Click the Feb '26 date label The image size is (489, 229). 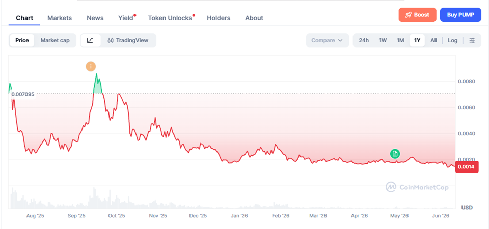[x=280, y=216]
